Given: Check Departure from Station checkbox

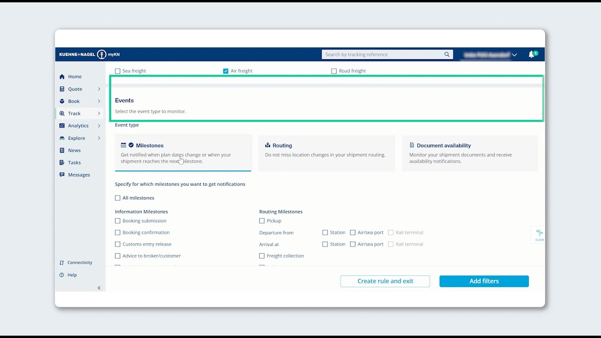Looking at the screenshot, I should click(x=325, y=232).
